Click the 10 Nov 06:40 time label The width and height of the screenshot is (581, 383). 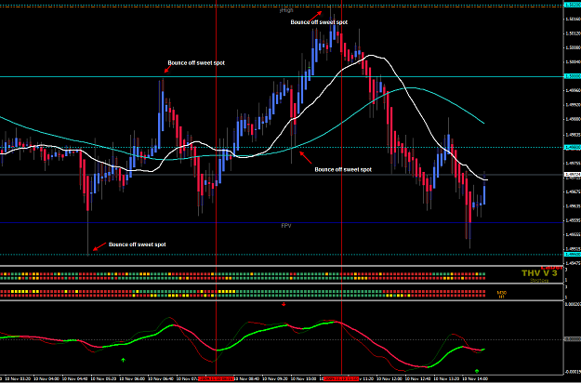(161, 379)
